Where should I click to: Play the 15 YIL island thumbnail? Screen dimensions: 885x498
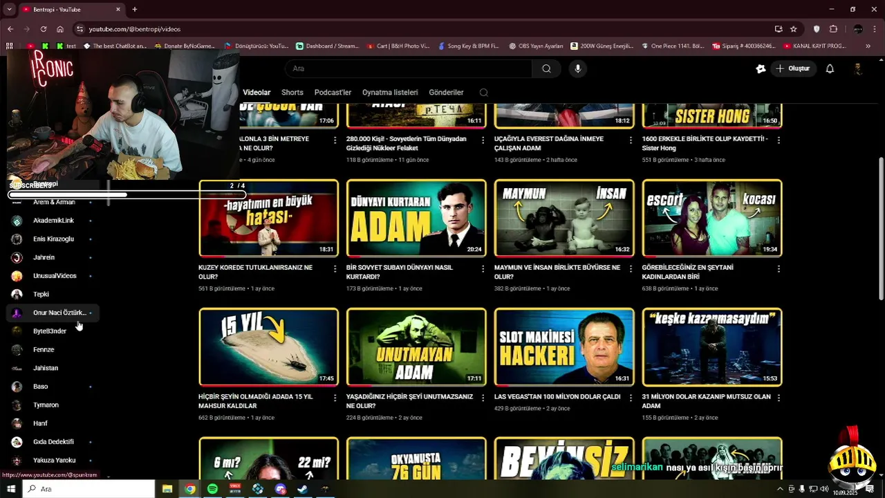pyautogui.click(x=269, y=347)
